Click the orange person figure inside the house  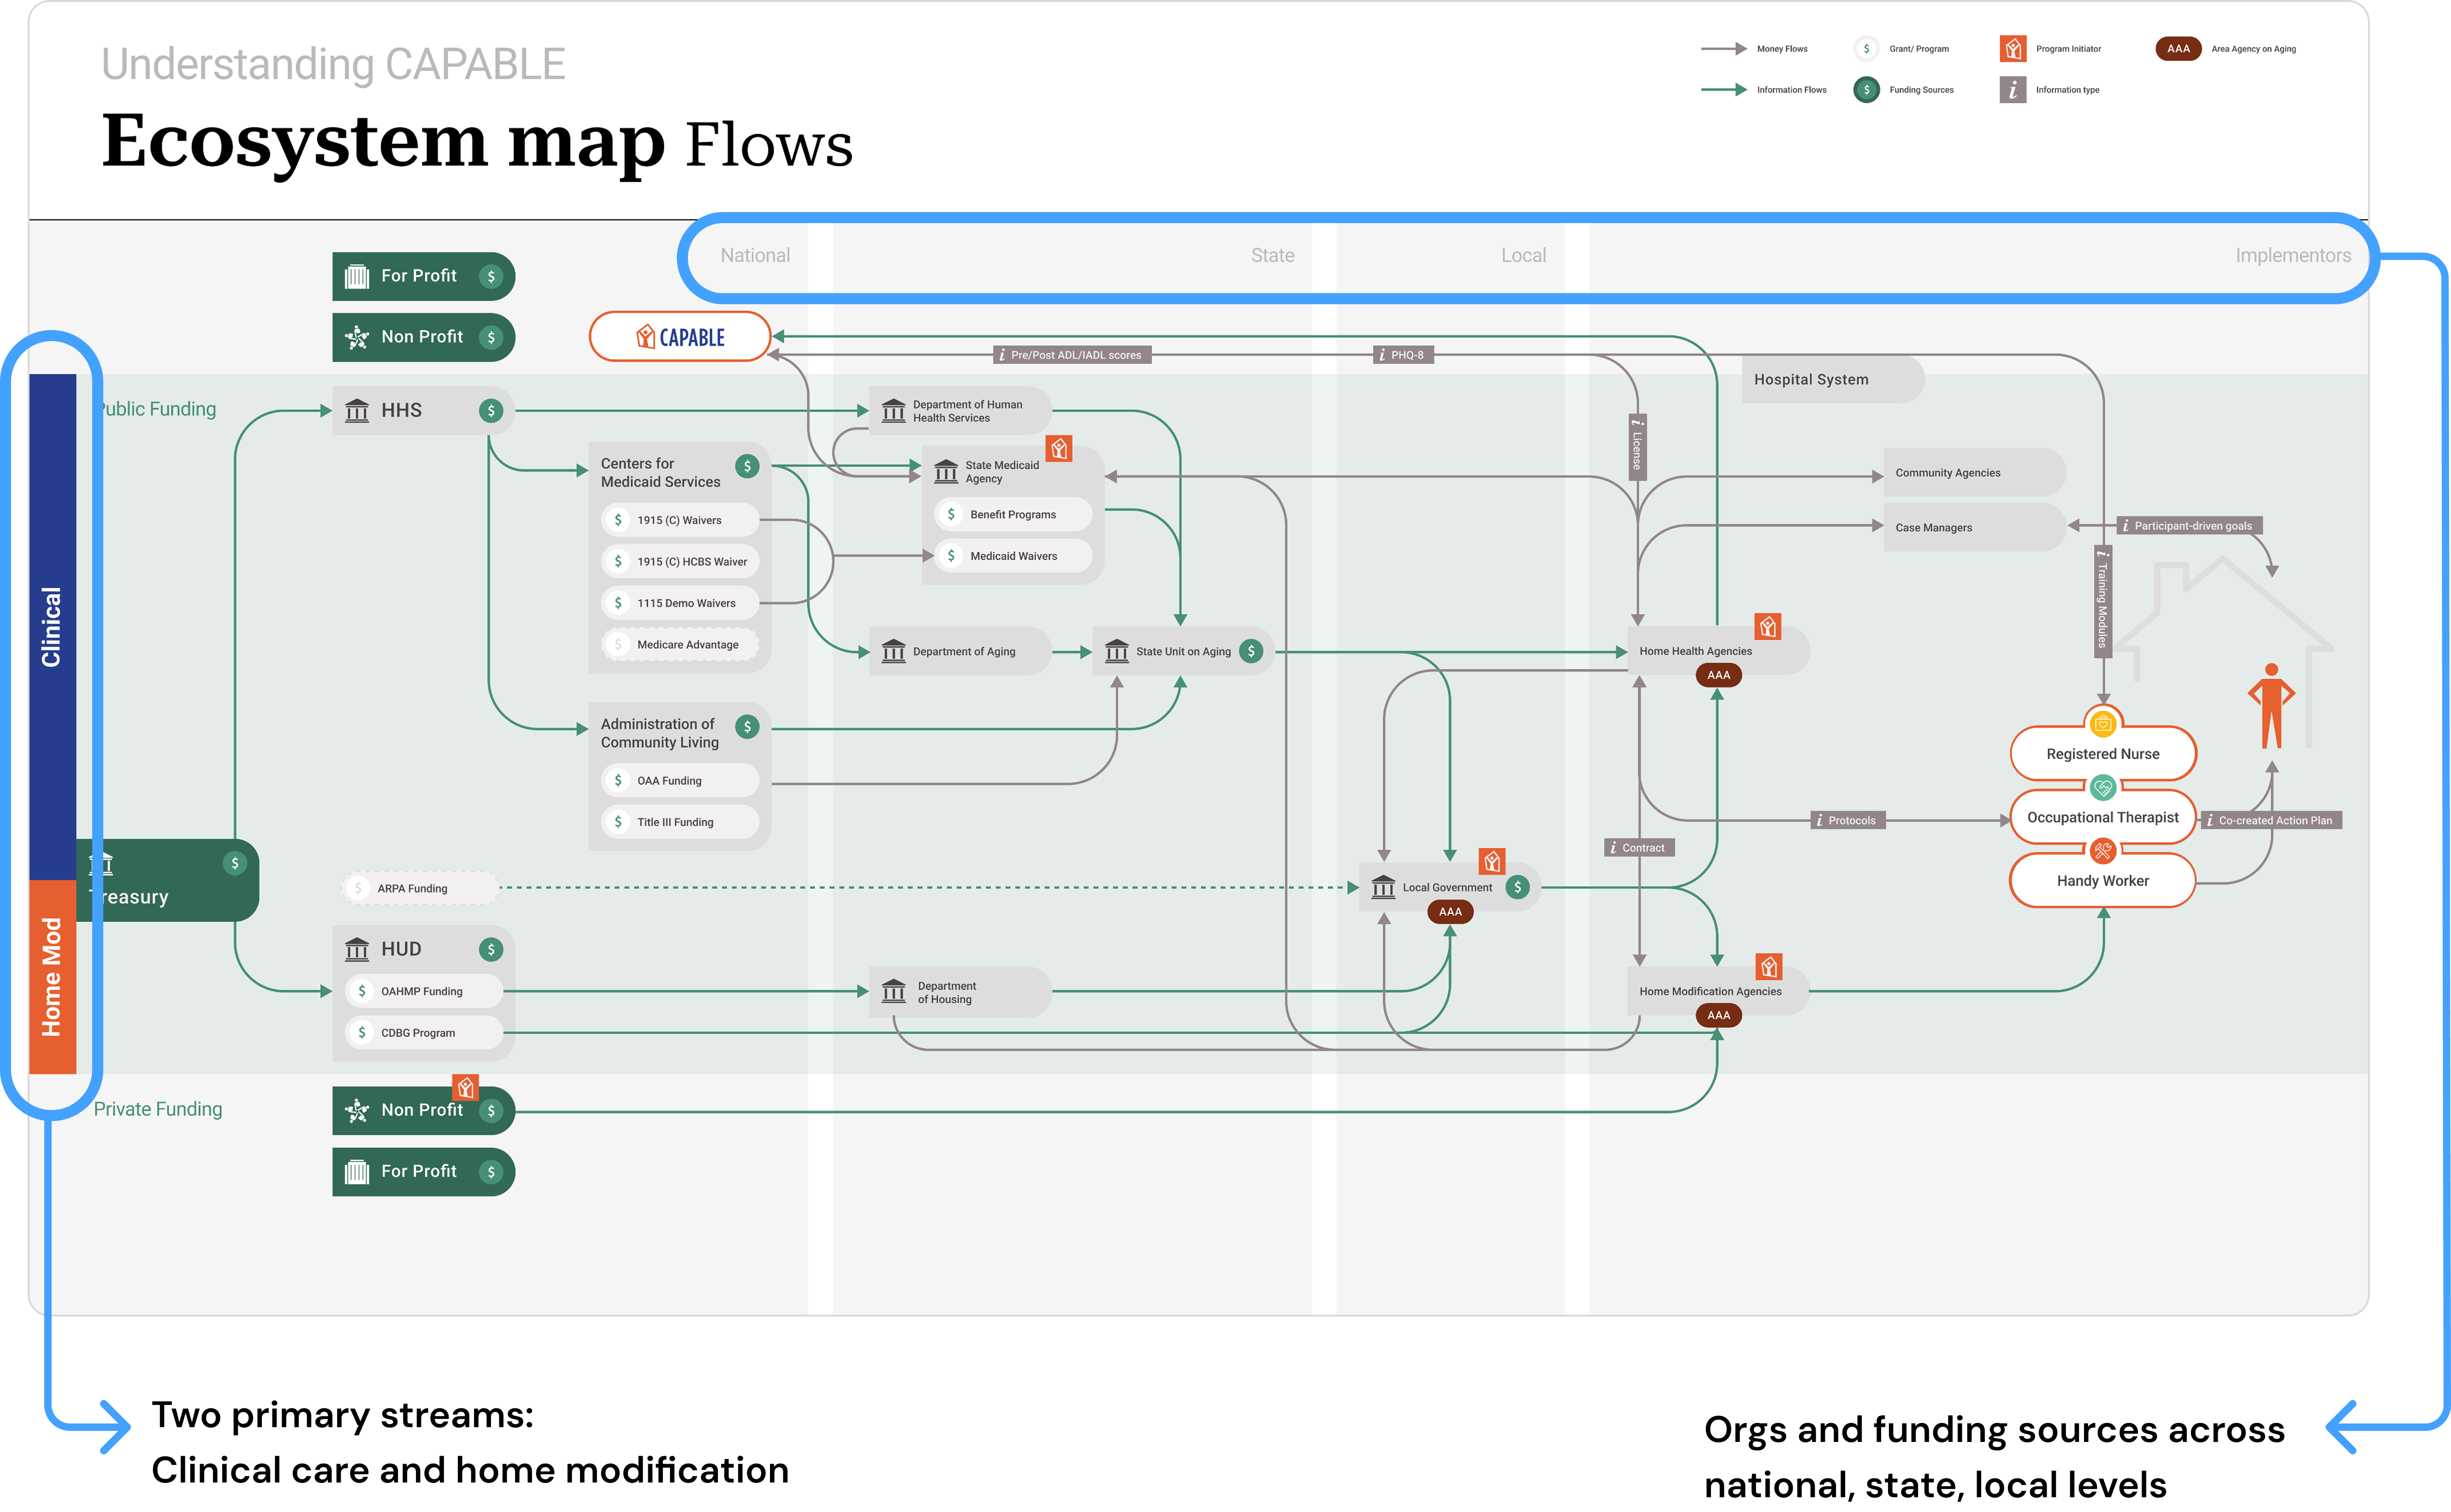coord(2271,706)
